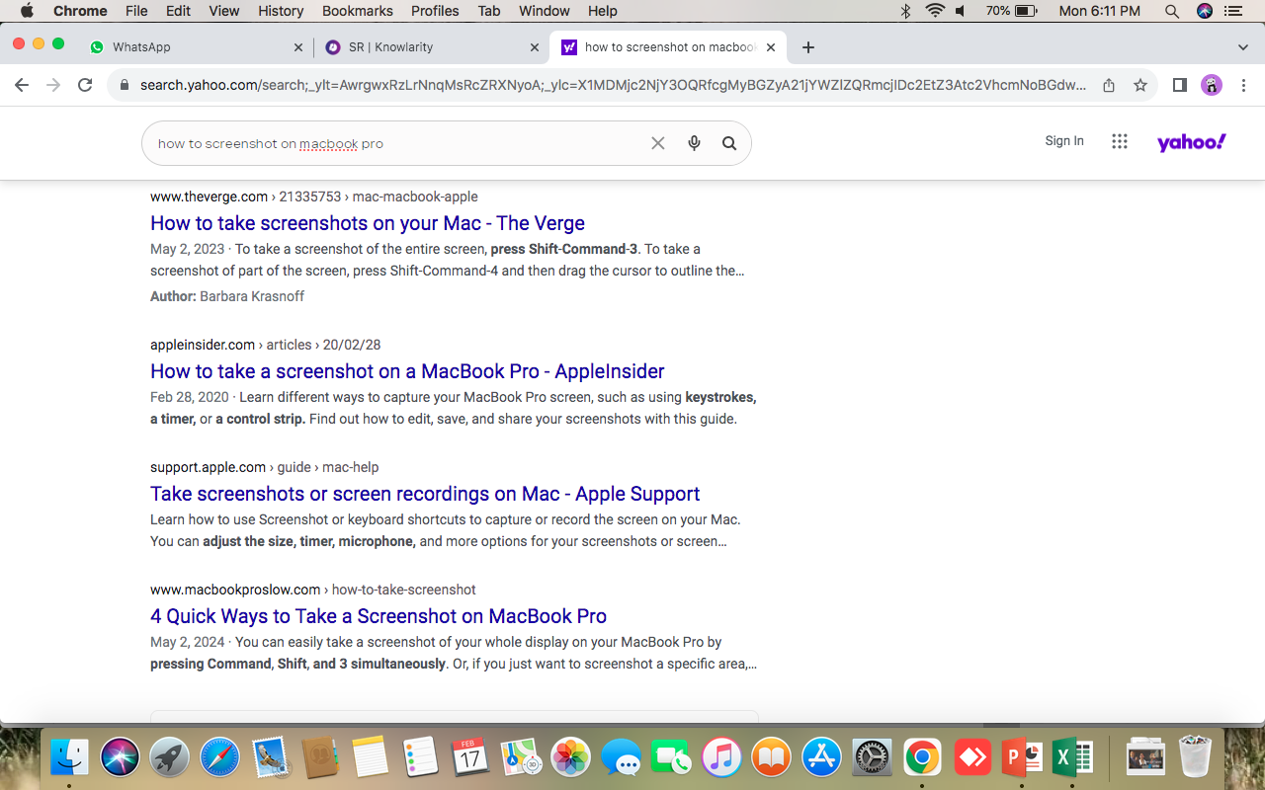
Task: Open the Apple menu
Action: pyautogui.click(x=27, y=11)
